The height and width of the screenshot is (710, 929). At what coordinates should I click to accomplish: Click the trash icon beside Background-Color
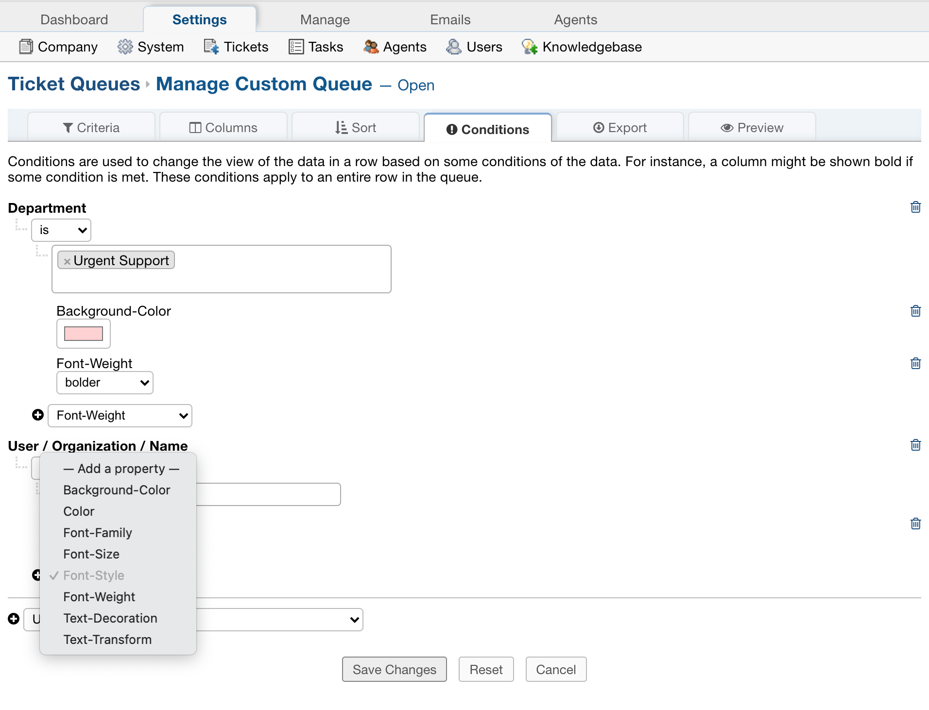pyautogui.click(x=915, y=311)
